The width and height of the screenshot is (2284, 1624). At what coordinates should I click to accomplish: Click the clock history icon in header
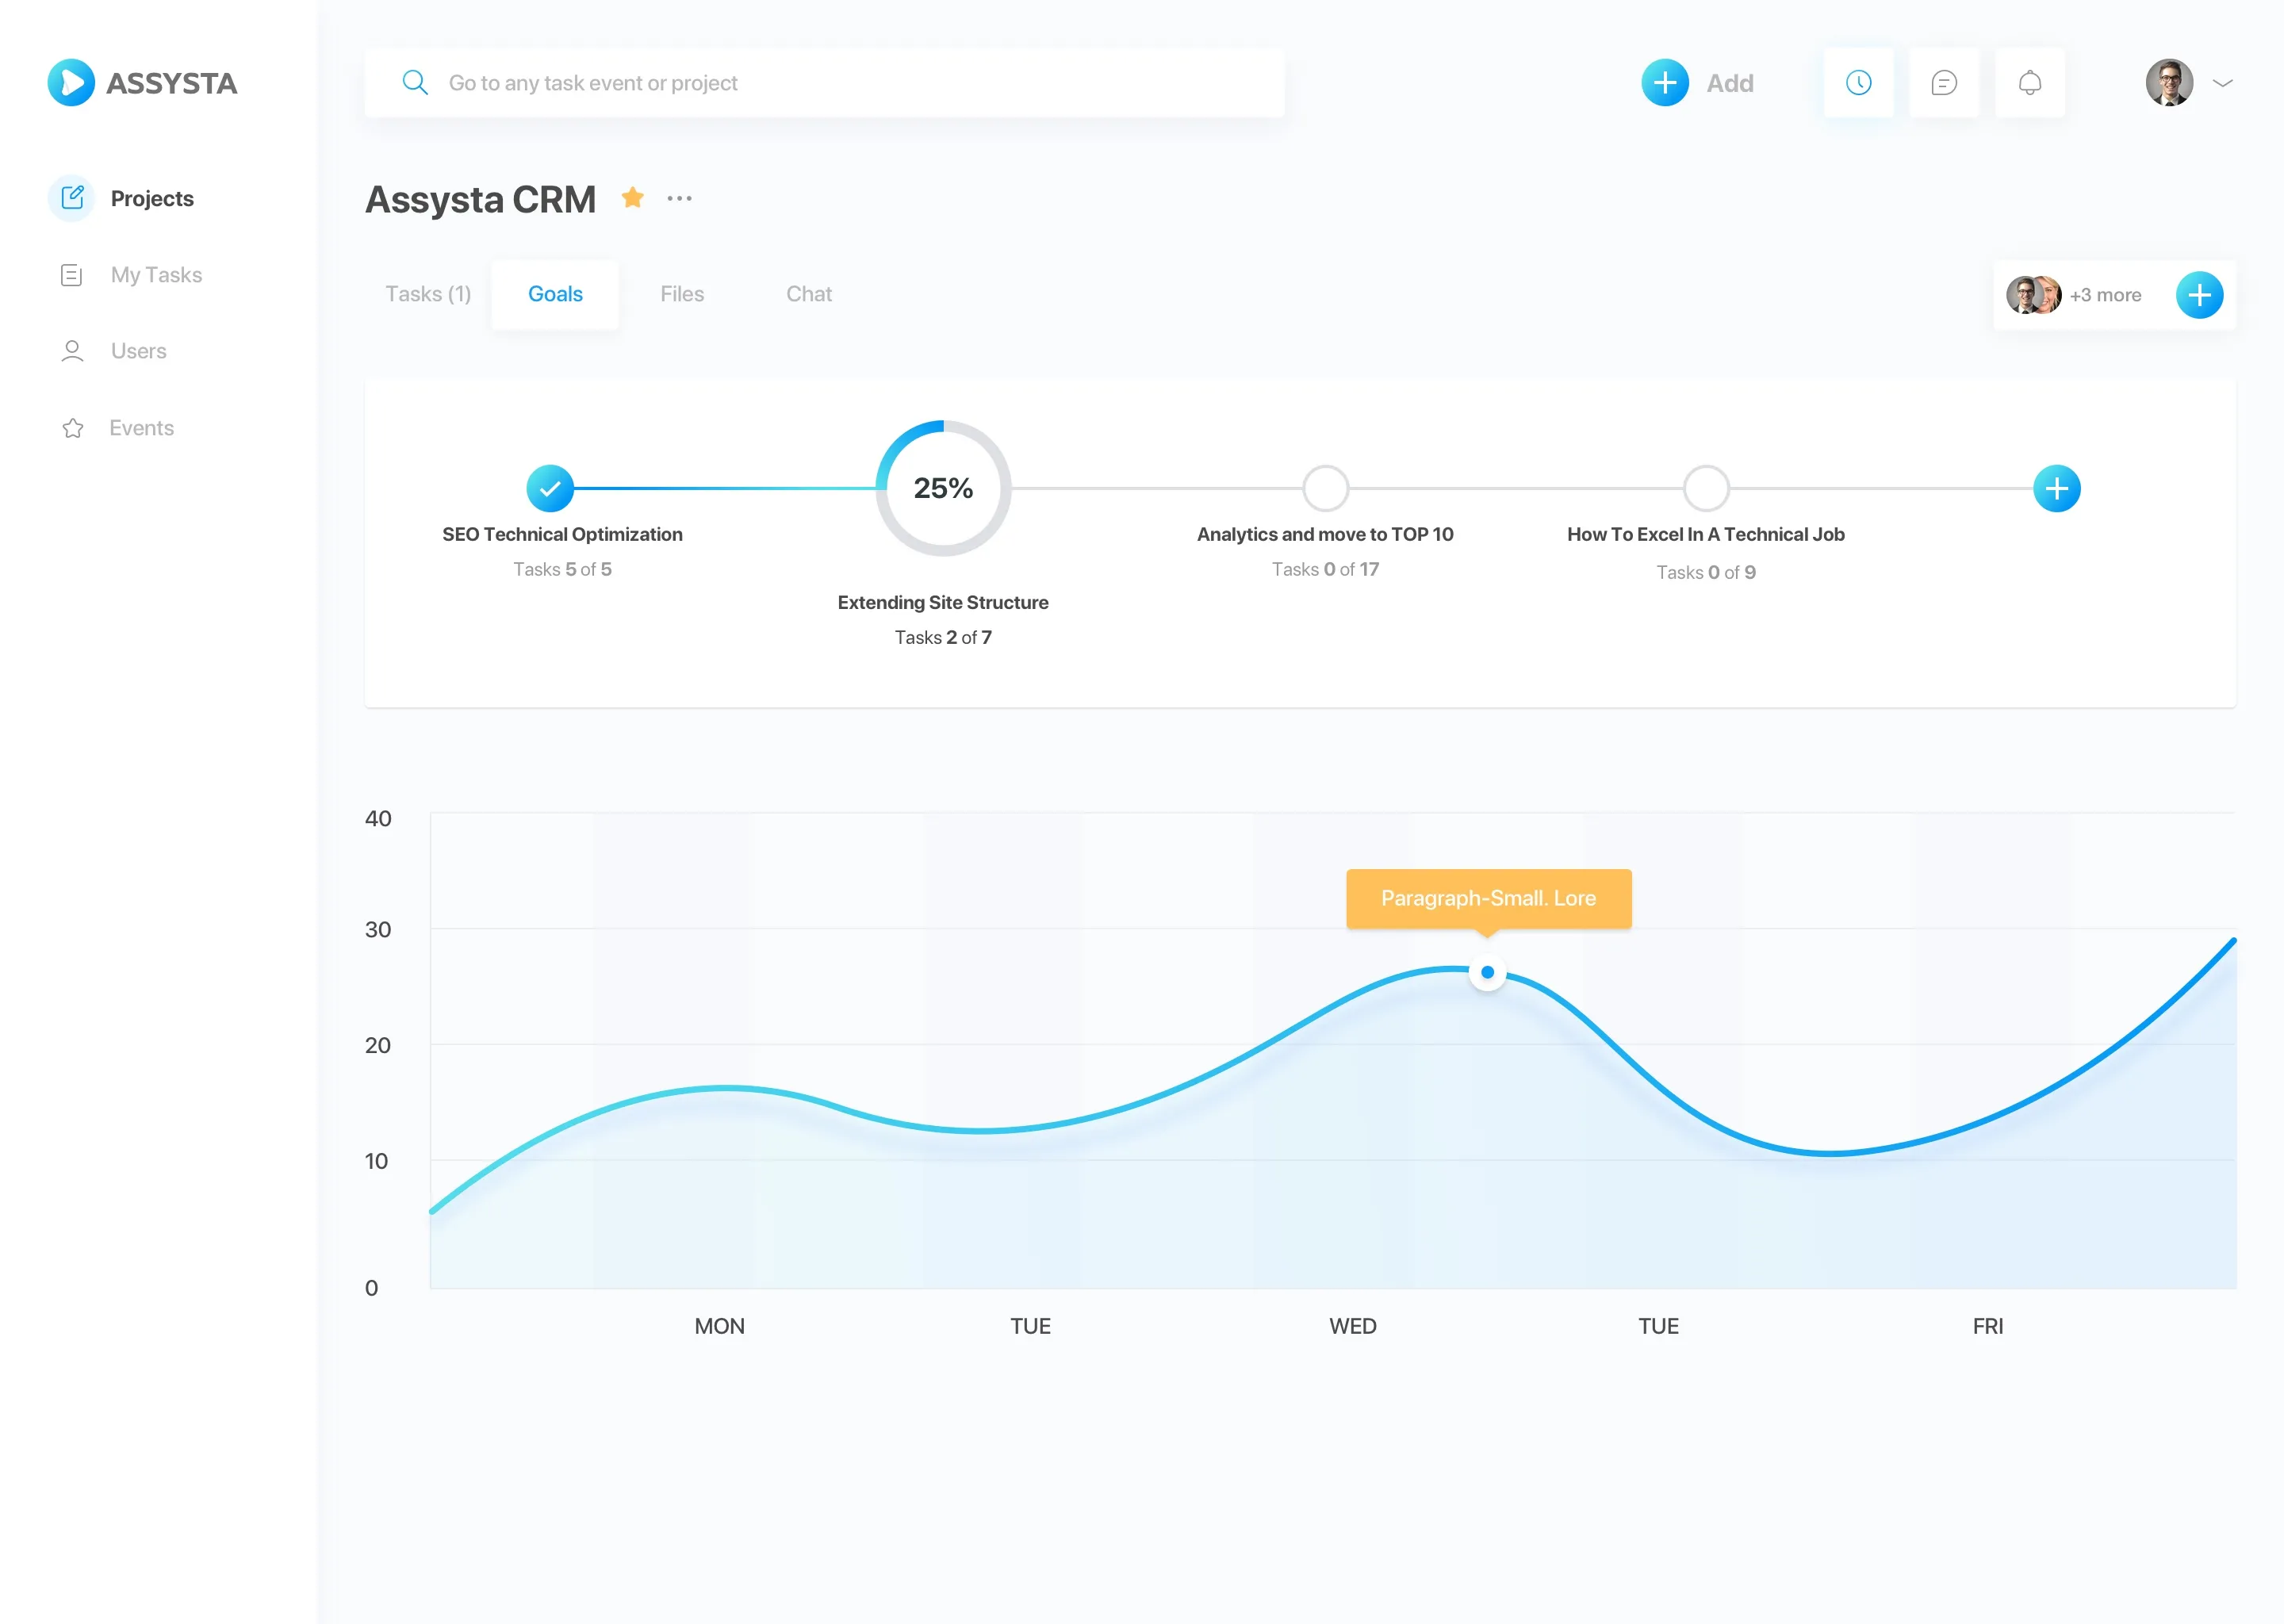1858,83
